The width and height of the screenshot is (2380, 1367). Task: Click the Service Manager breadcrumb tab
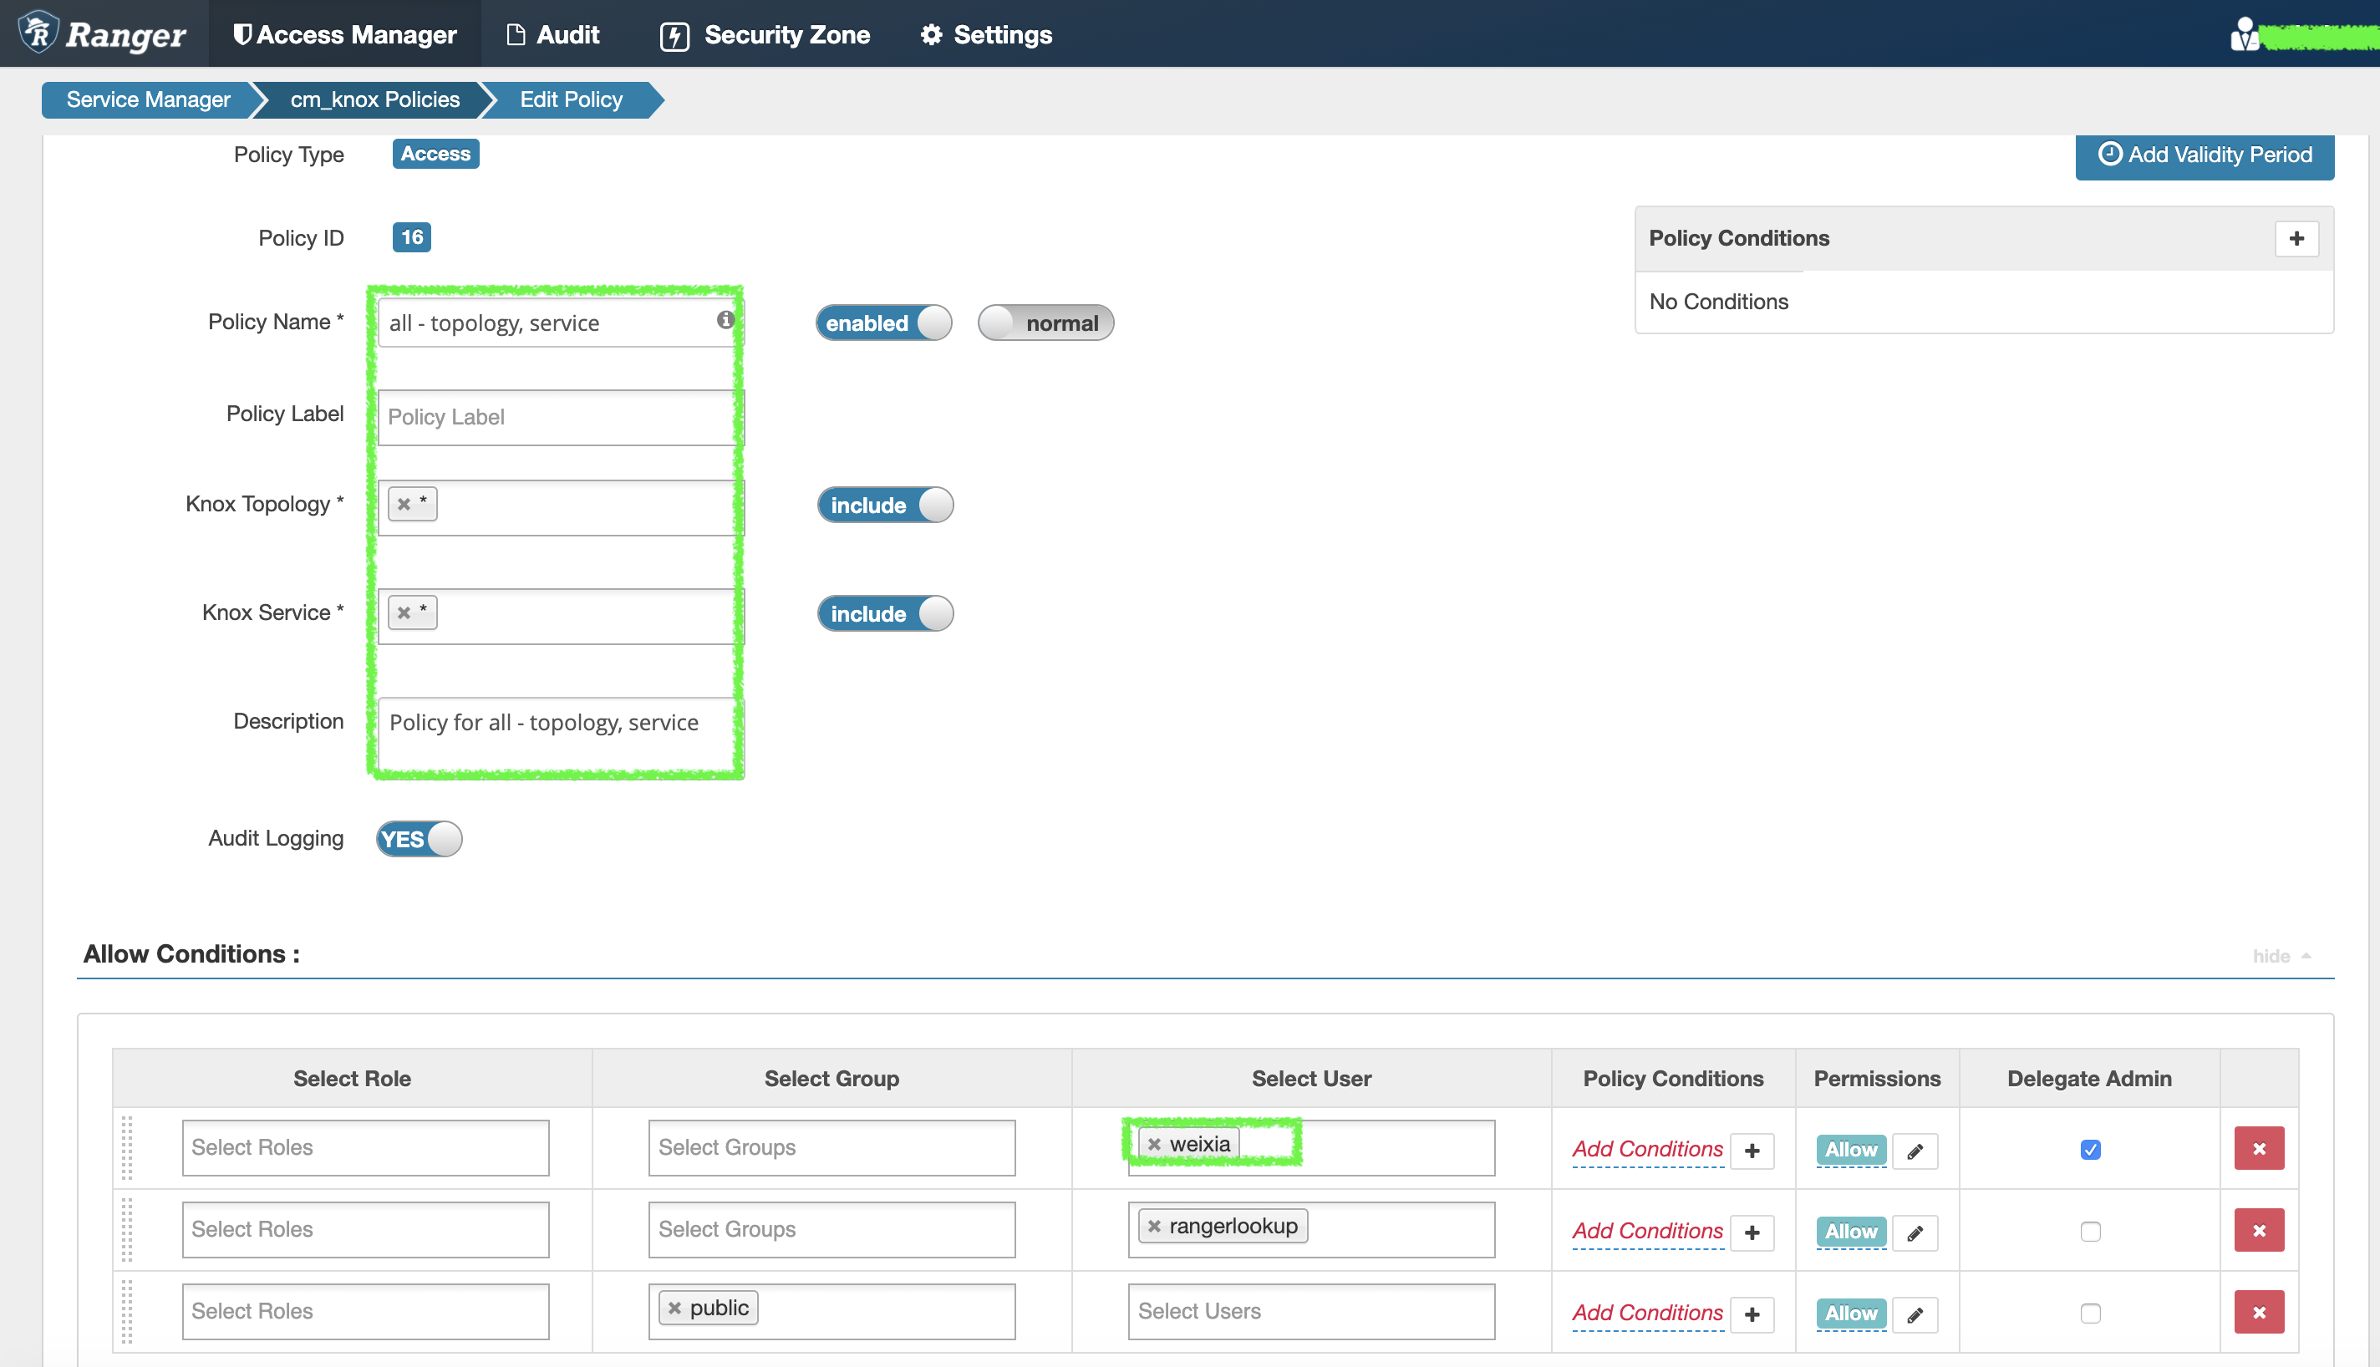click(147, 99)
